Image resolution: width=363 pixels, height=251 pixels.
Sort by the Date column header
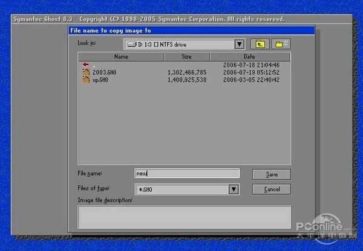pyautogui.click(x=250, y=57)
